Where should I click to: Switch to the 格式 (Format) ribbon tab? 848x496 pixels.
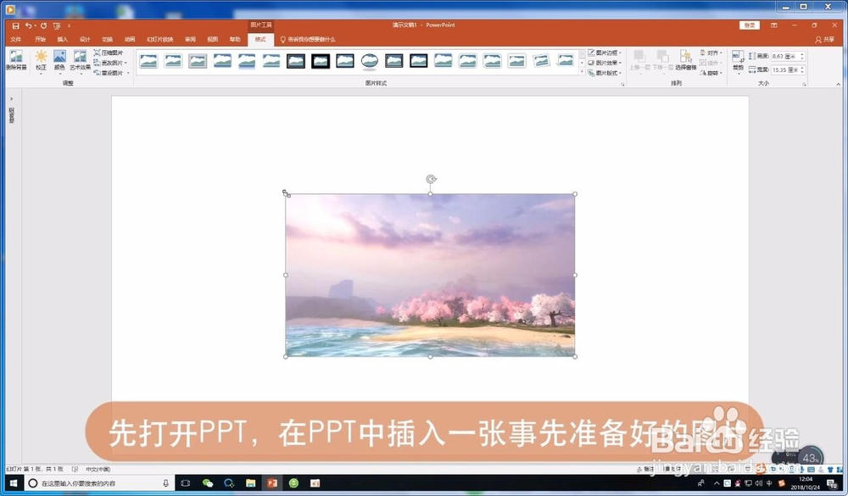tap(260, 38)
